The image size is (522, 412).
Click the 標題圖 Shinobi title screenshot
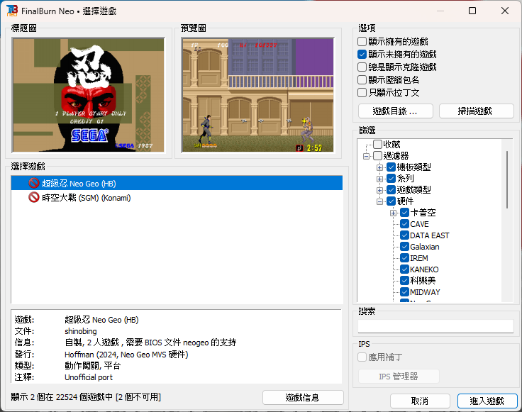click(x=88, y=95)
